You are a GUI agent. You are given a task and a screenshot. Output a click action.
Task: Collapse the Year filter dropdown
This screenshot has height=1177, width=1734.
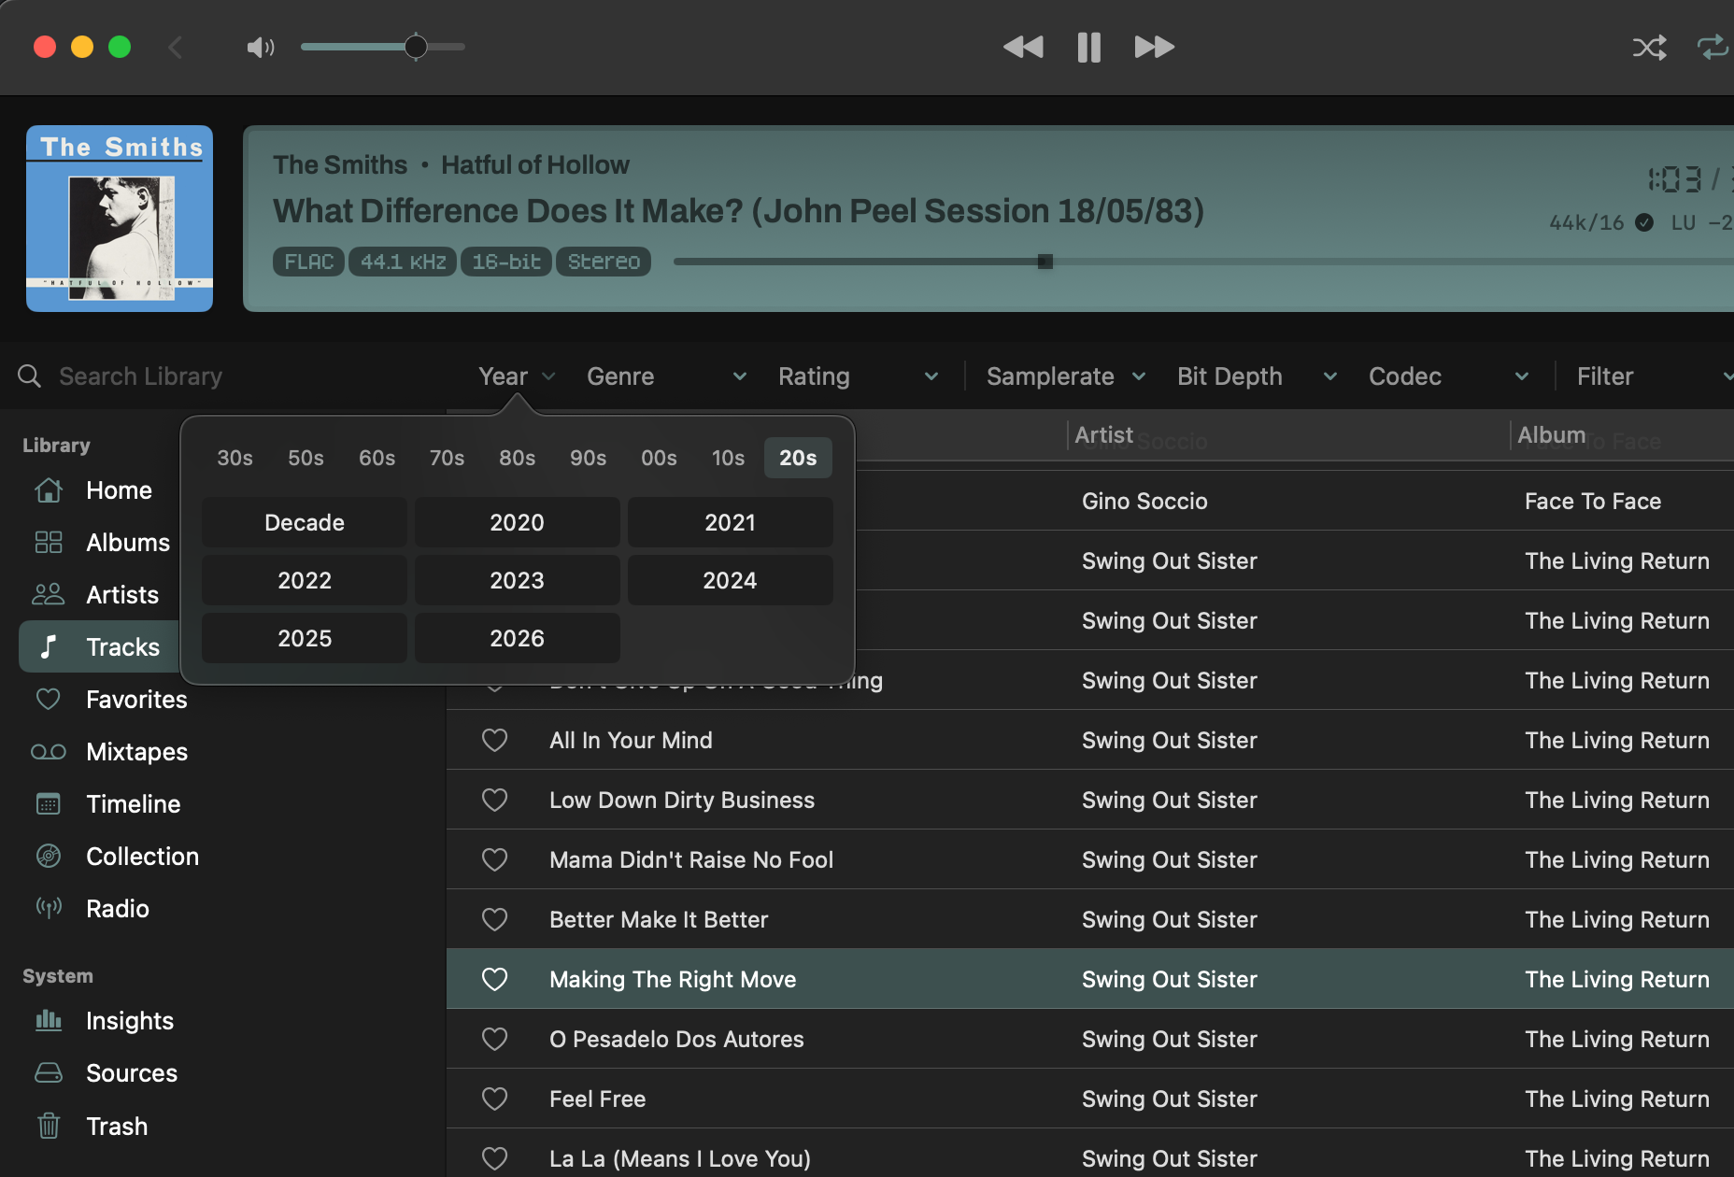518,376
